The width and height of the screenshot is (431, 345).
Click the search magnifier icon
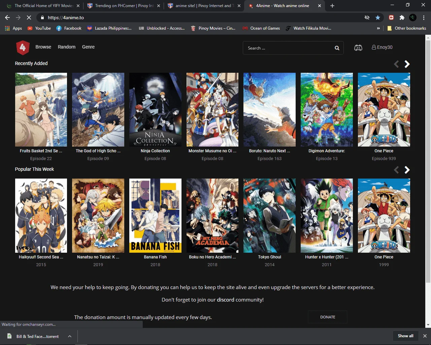tap(337, 48)
